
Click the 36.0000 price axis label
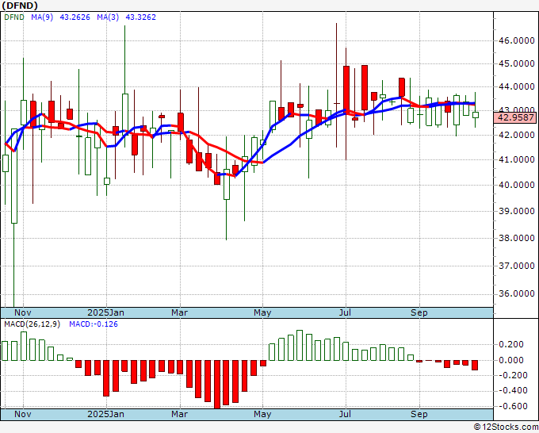coord(514,293)
